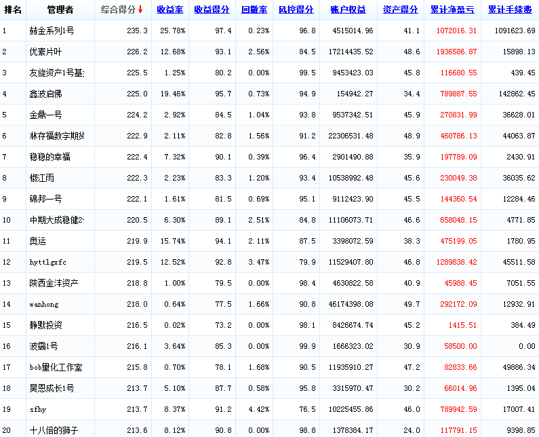Sort by 账户权益 column header
This screenshot has width=539, height=437.
348,10
